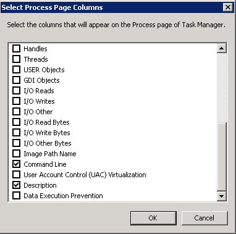Select the I/O Other checkbox

coord(16,112)
